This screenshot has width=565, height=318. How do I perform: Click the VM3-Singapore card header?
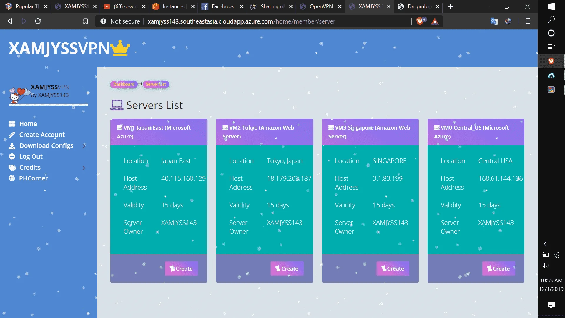pos(370,132)
